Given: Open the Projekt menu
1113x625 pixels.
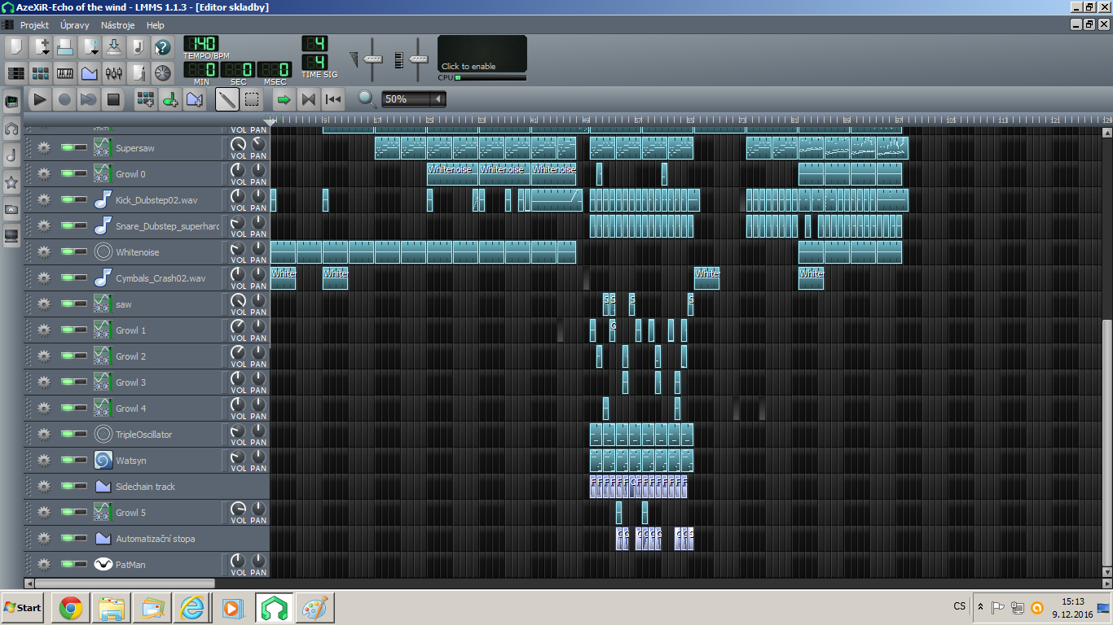Looking at the screenshot, I should click(x=34, y=25).
